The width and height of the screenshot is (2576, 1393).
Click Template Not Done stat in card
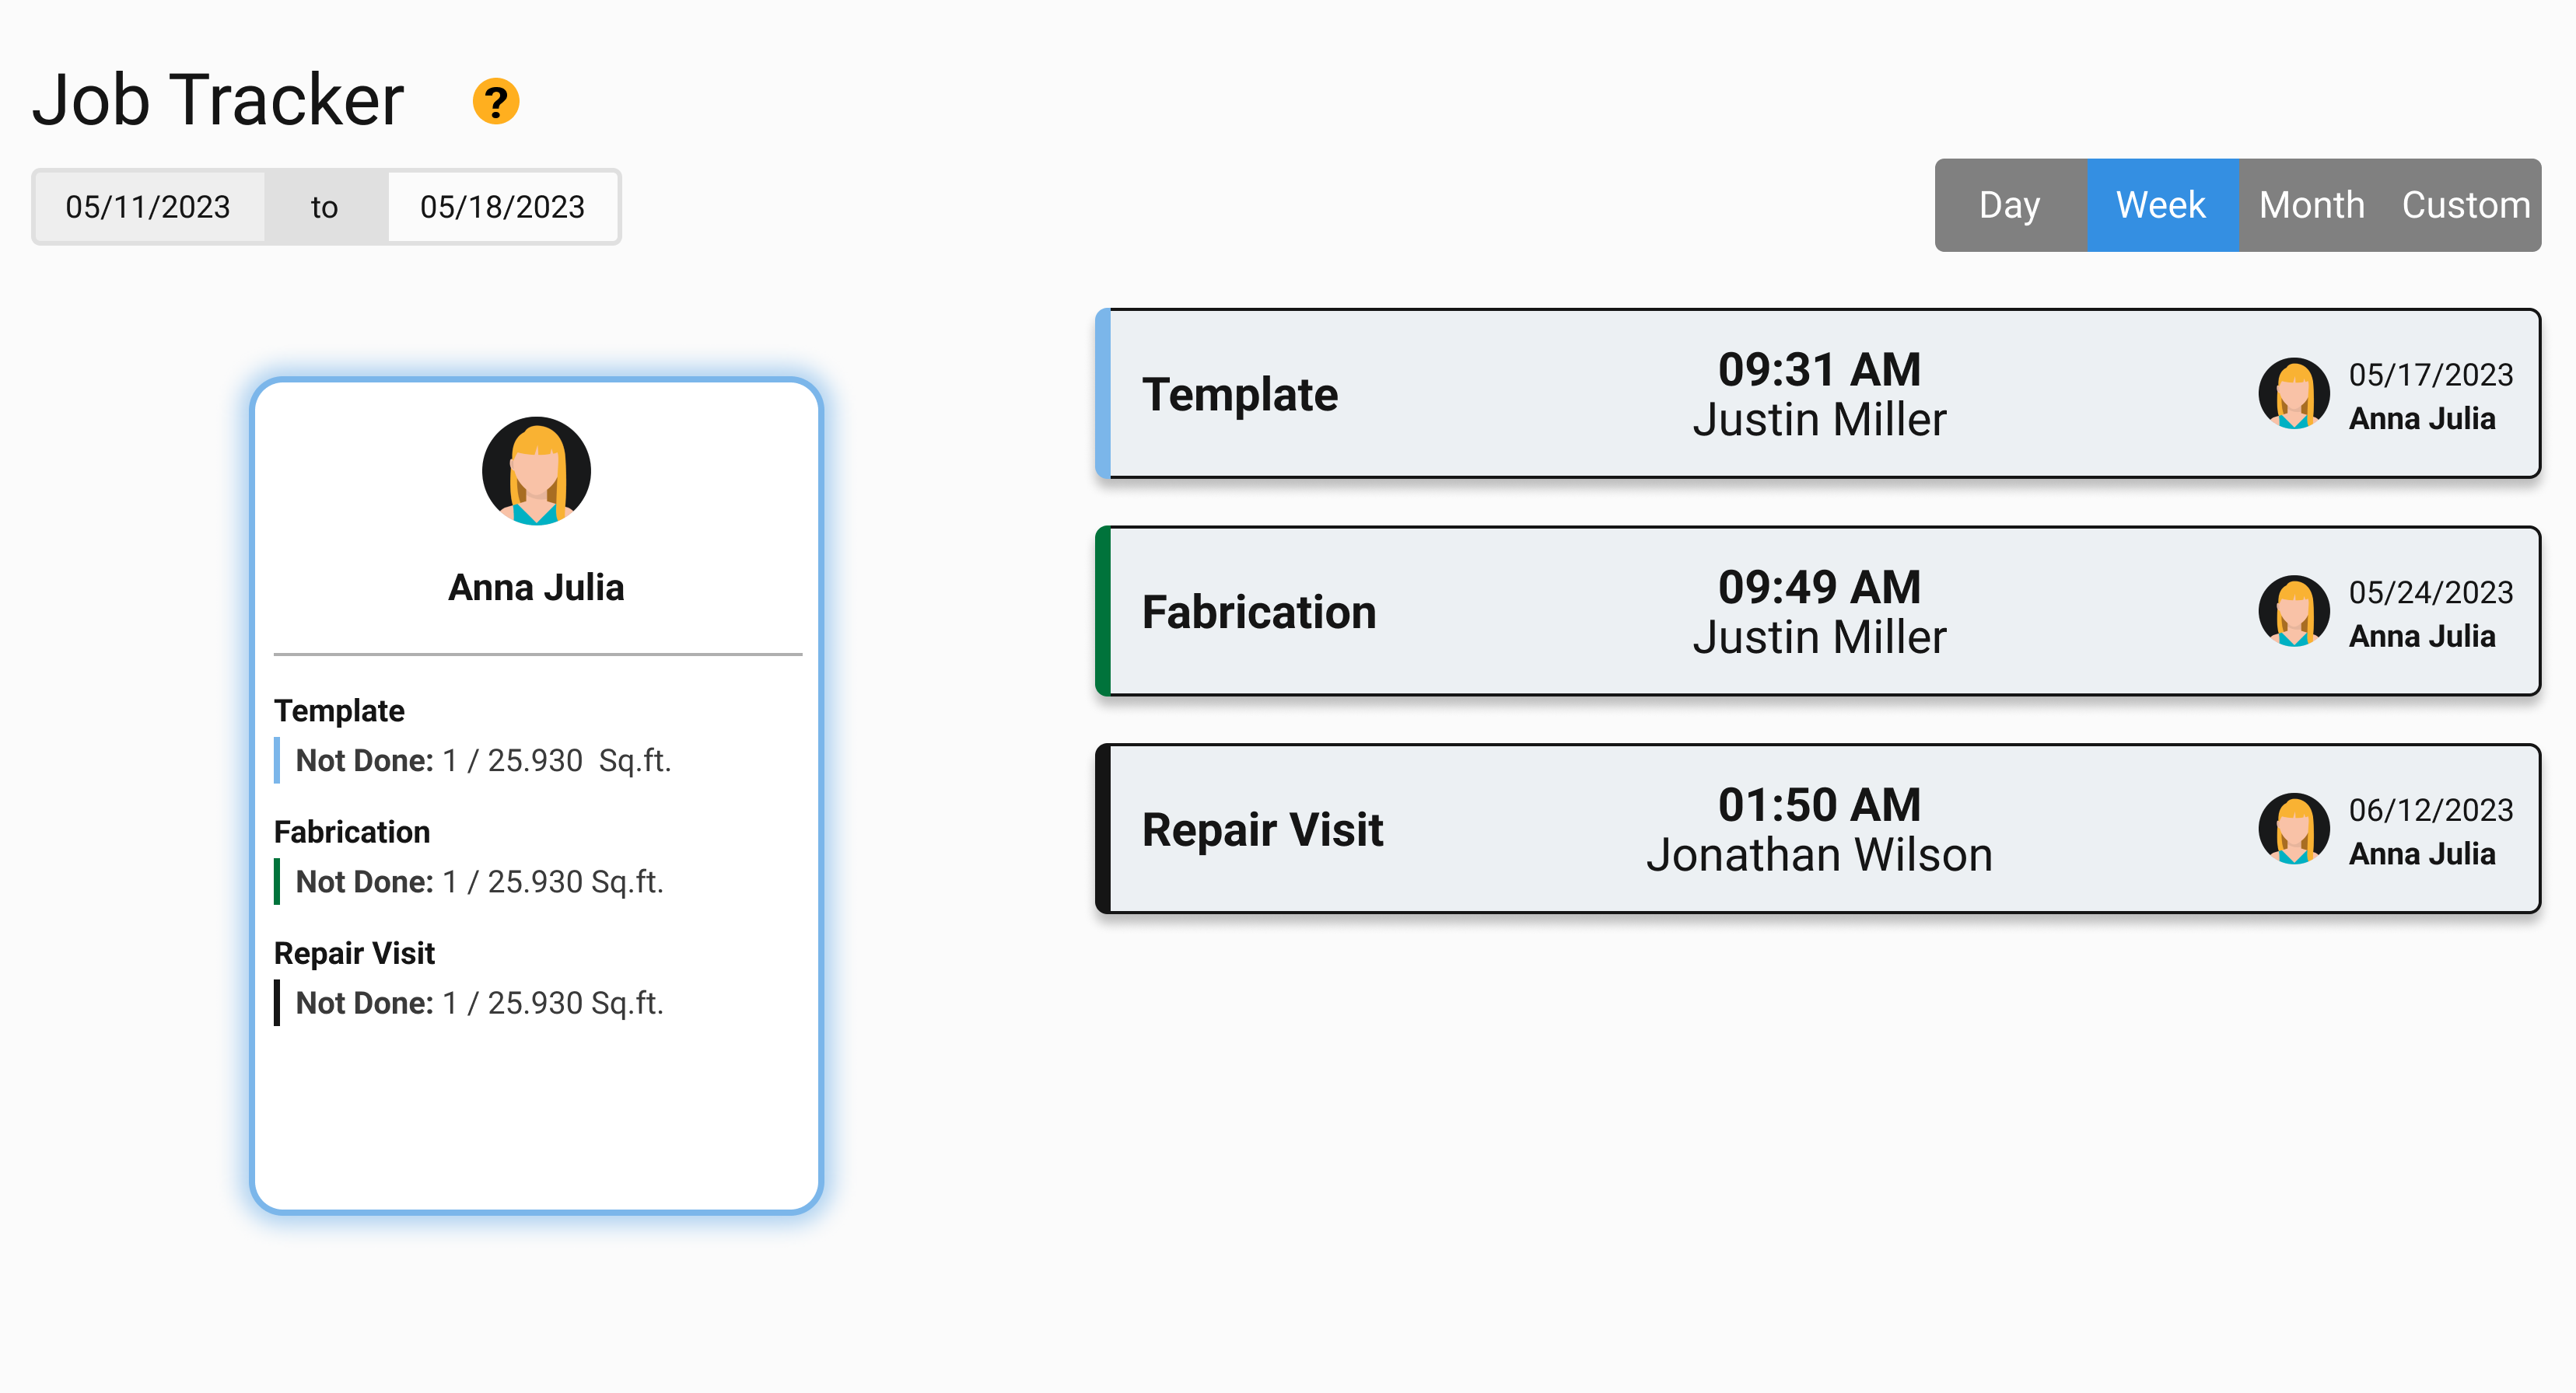tap(483, 760)
